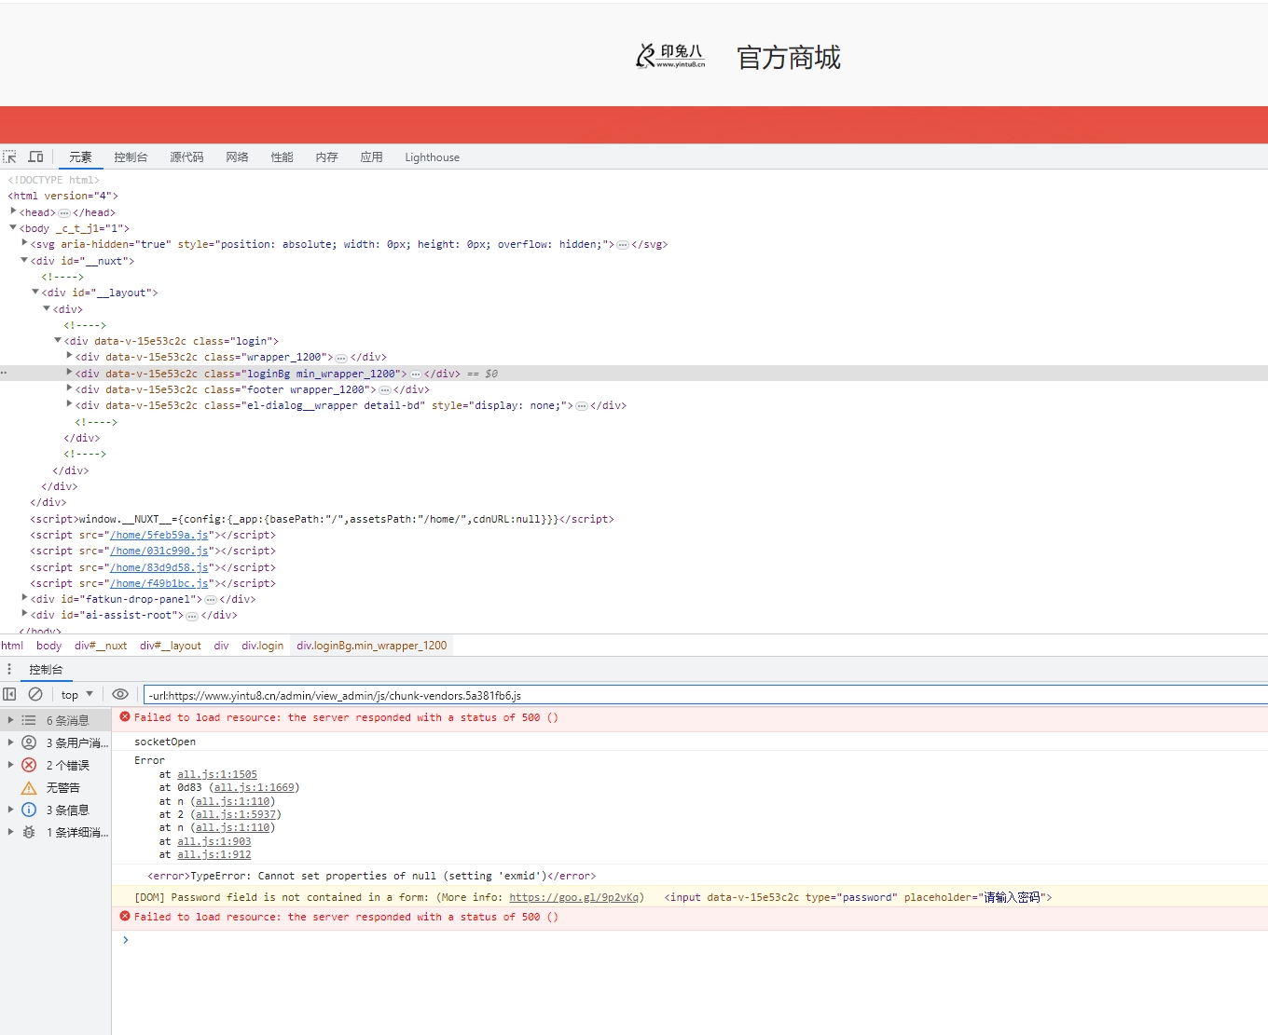Switch to the 源代码 Sources tab
This screenshot has width=1268, height=1035.
click(186, 157)
